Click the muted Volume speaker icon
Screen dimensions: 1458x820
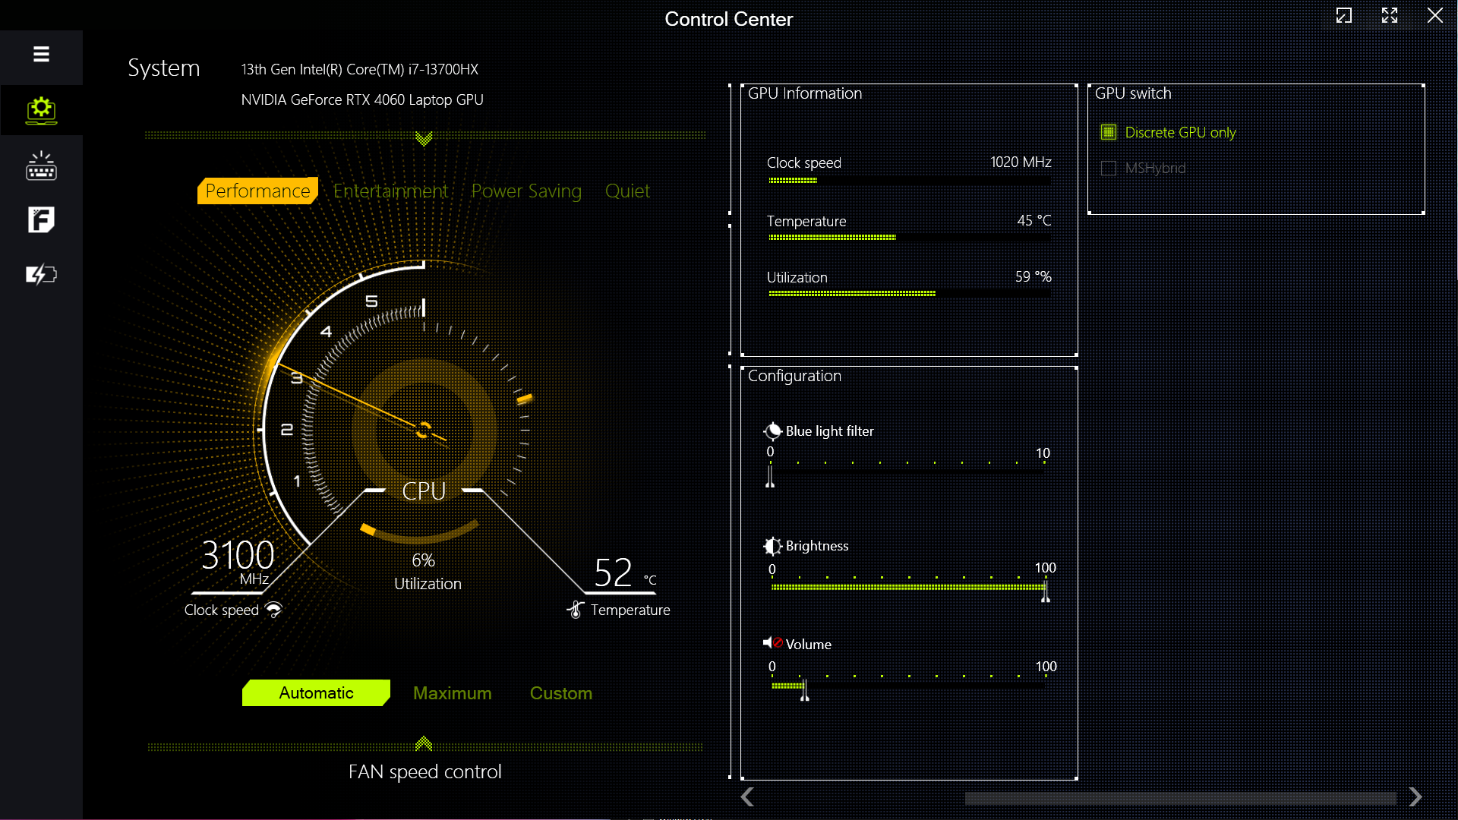coord(772,643)
